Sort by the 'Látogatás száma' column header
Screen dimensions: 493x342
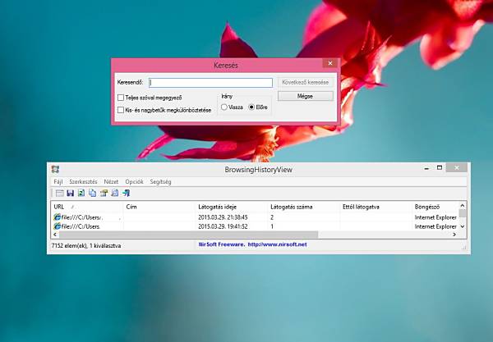pyautogui.click(x=304, y=207)
